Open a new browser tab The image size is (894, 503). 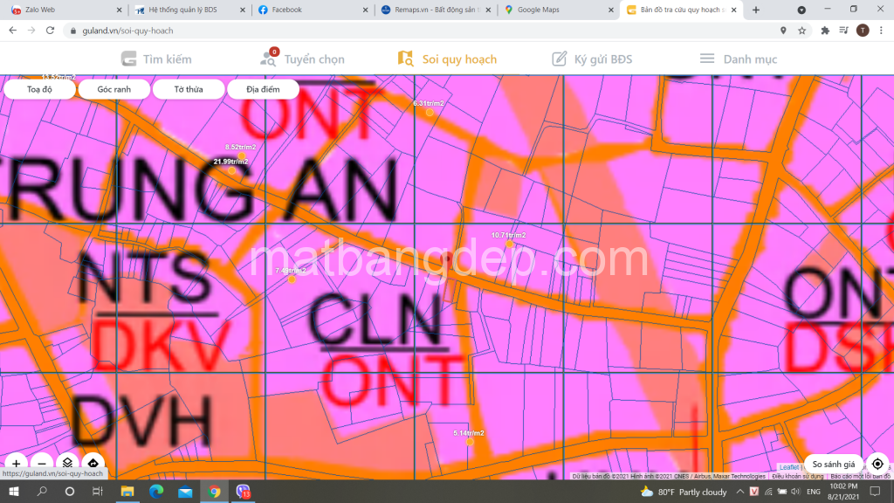click(756, 10)
